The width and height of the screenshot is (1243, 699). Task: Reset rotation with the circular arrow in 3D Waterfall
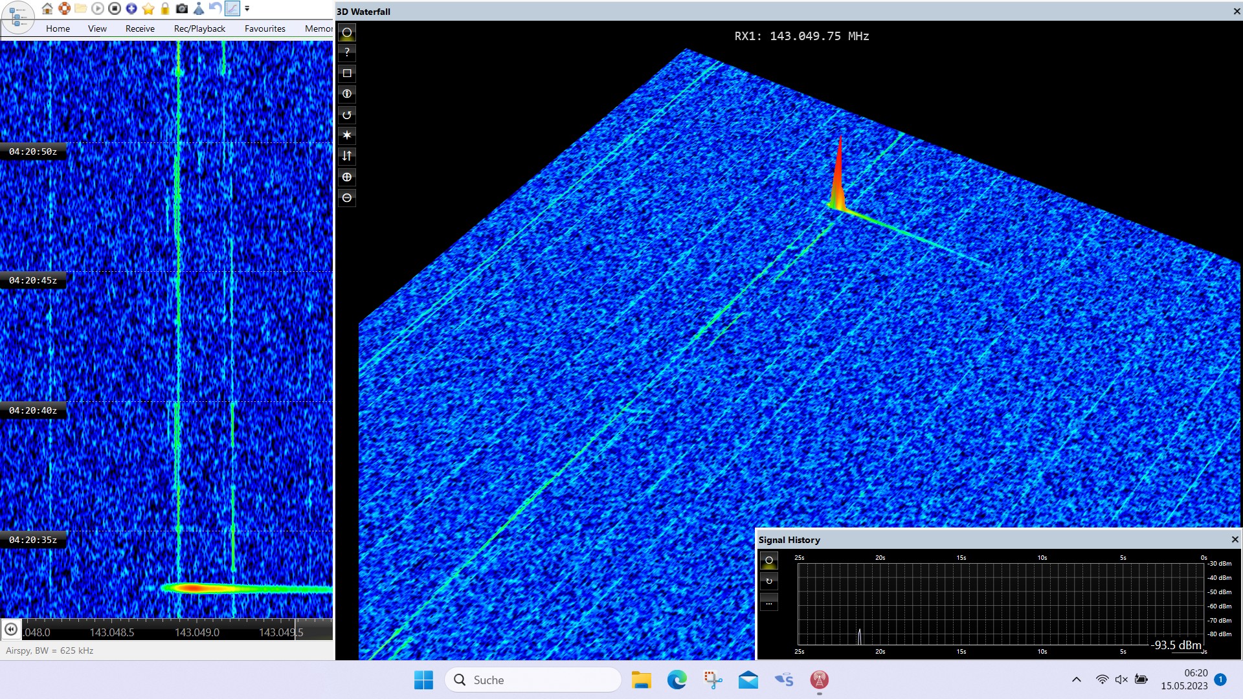coord(347,115)
